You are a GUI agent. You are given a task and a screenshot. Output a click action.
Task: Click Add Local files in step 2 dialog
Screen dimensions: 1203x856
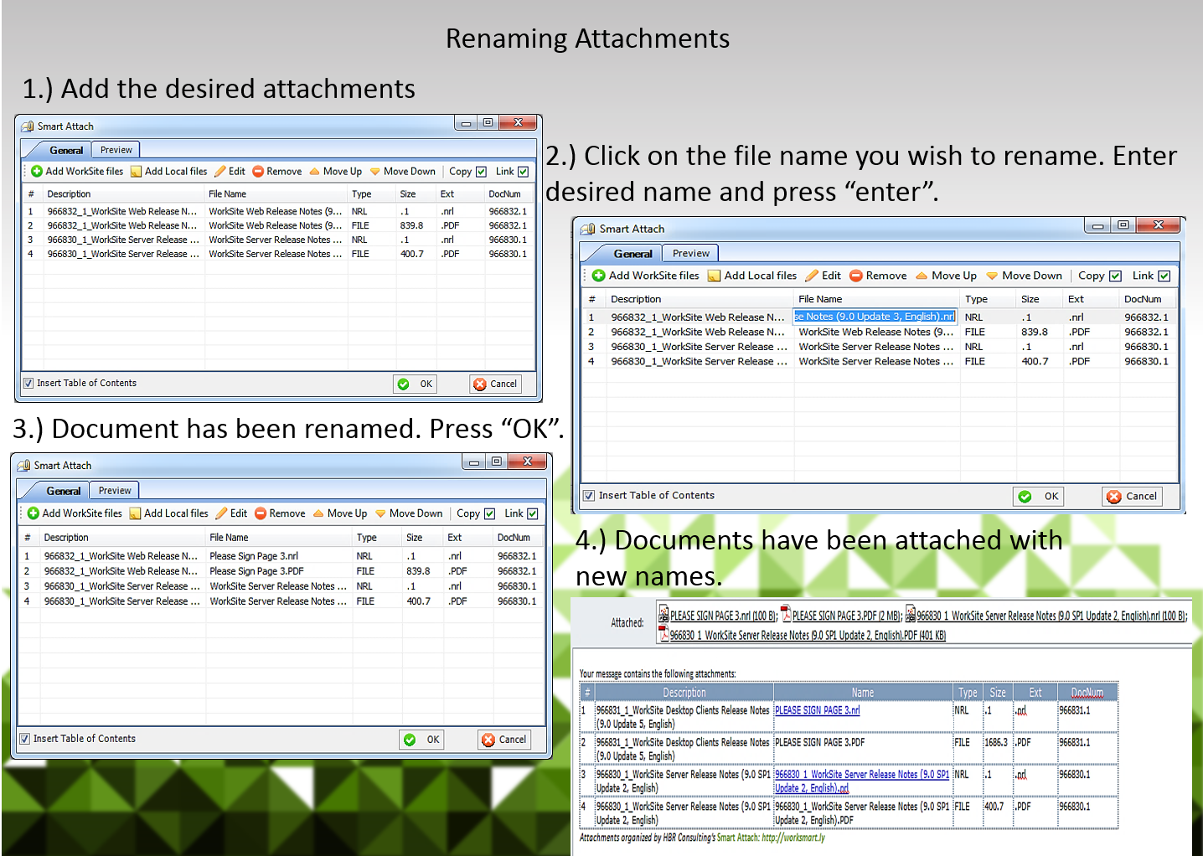pyautogui.click(x=752, y=276)
